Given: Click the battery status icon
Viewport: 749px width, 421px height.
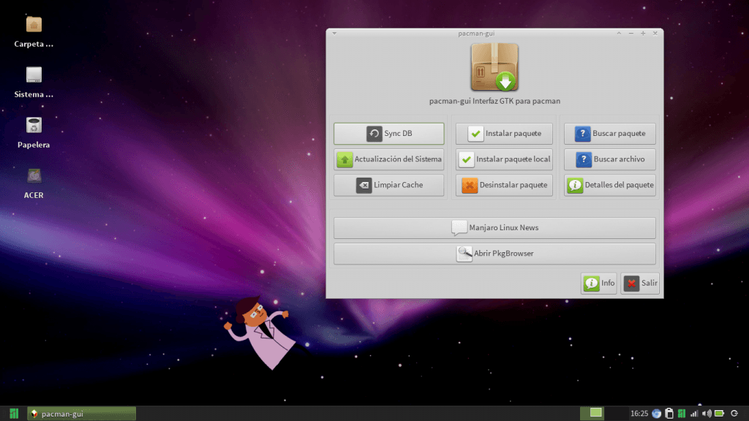Looking at the screenshot, I should click(x=720, y=414).
